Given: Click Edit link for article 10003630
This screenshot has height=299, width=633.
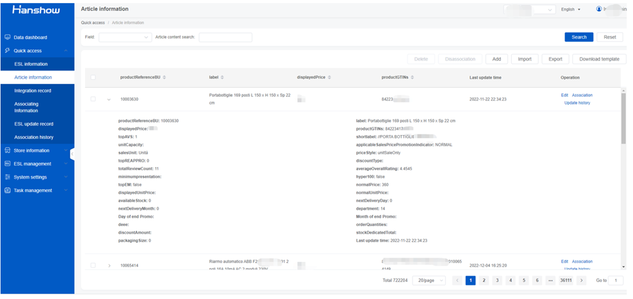Looking at the screenshot, I should click(x=564, y=95).
